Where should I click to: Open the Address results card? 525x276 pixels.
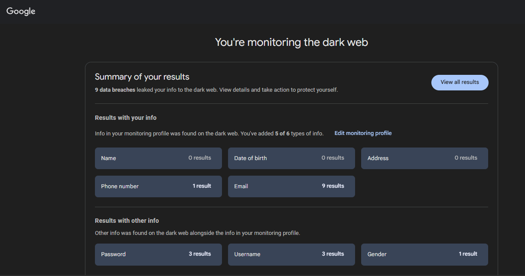(x=424, y=158)
